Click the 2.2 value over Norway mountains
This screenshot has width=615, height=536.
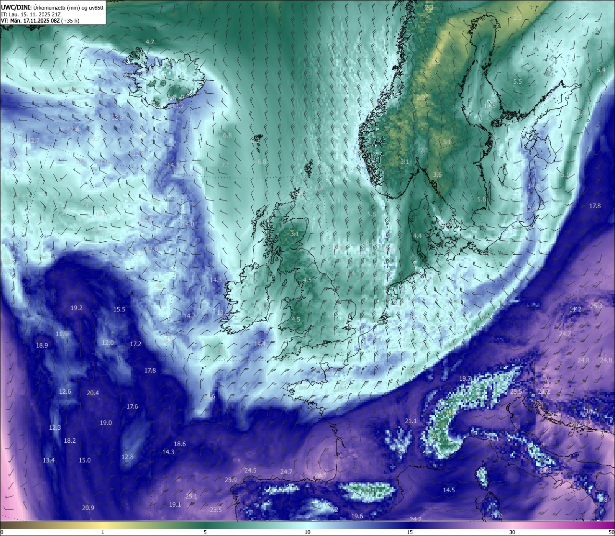[421, 98]
